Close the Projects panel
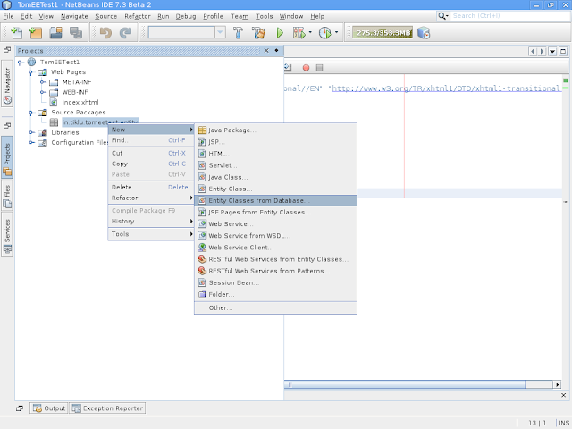This screenshot has width=572, height=429. click(266, 51)
